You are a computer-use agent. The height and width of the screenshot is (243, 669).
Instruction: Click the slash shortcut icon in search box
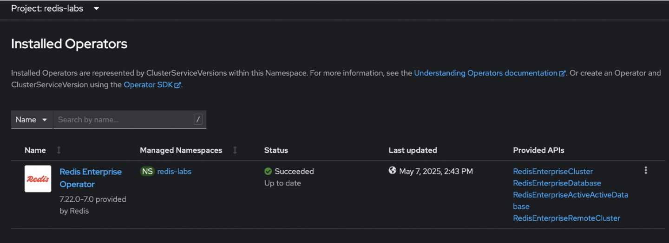pos(198,120)
